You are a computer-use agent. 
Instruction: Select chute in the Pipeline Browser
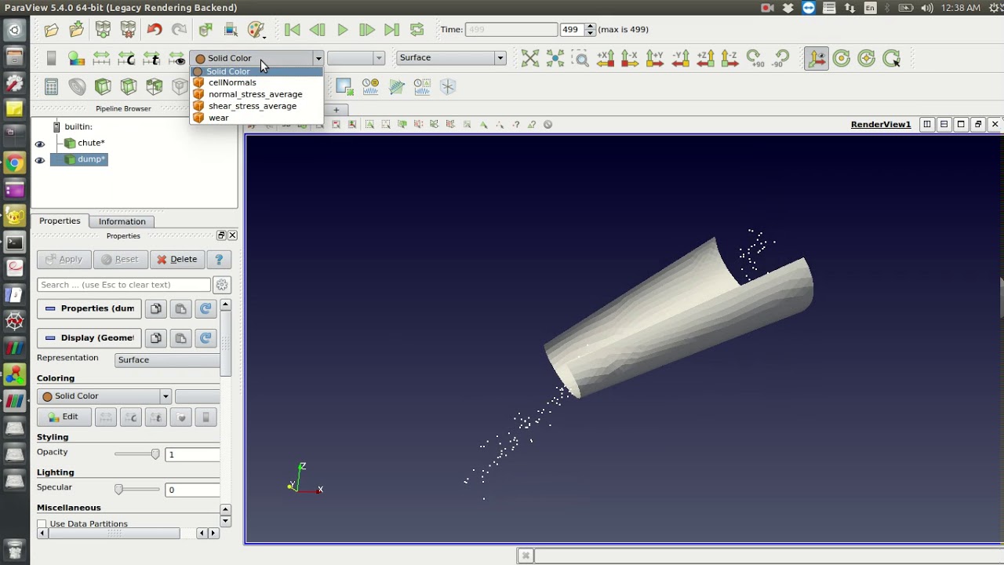pos(90,143)
